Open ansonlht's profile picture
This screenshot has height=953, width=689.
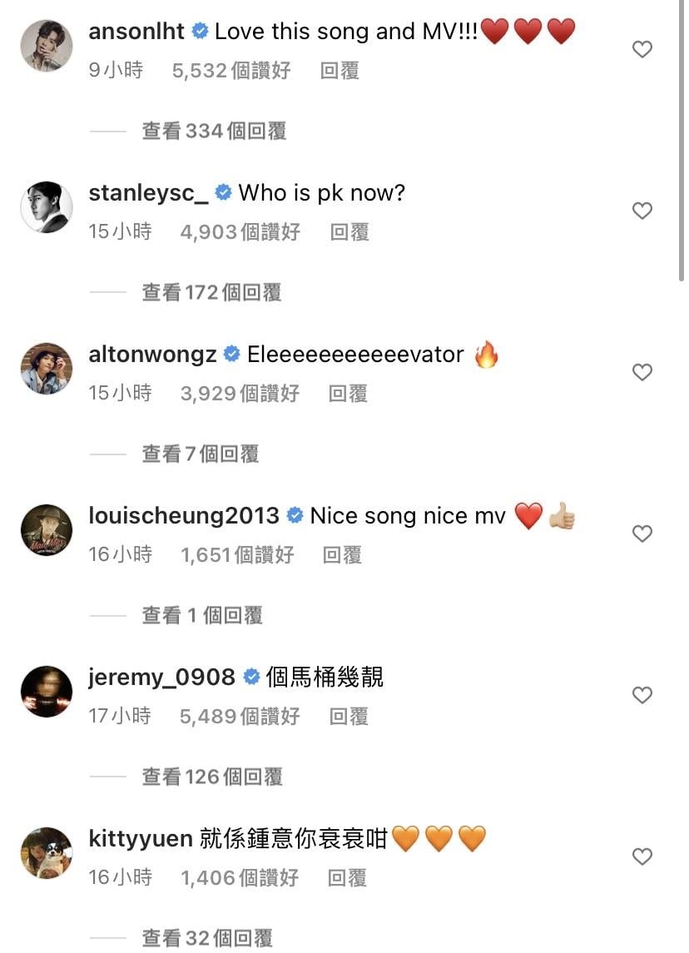point(46,46)
